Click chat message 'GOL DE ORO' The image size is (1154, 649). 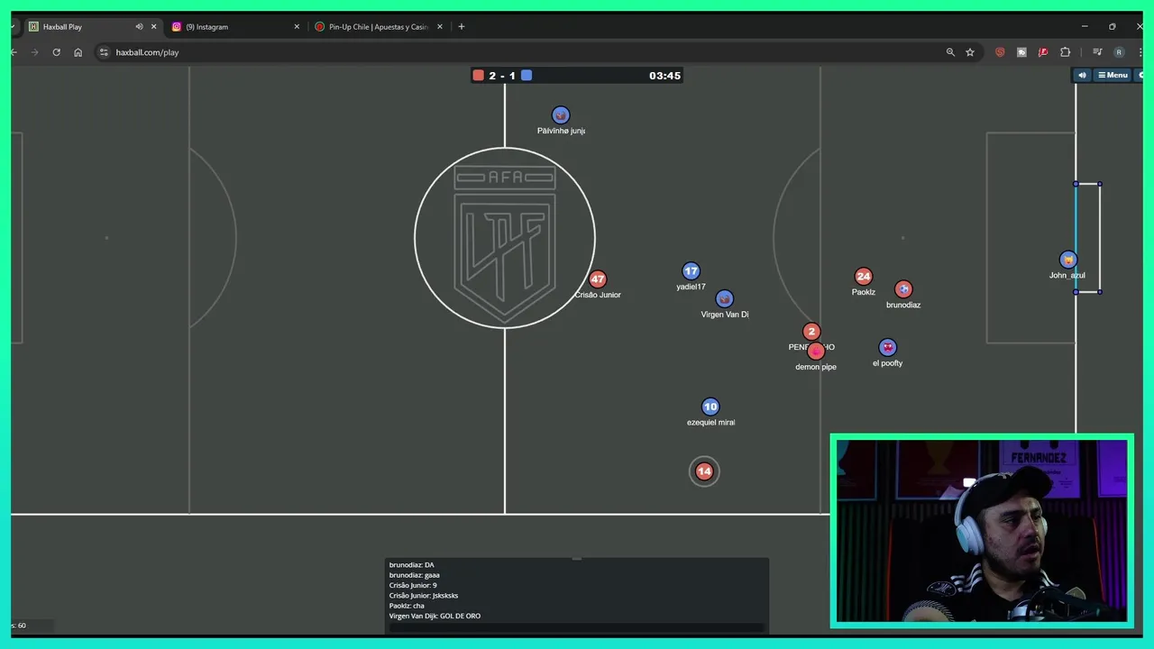coord(461,617)
